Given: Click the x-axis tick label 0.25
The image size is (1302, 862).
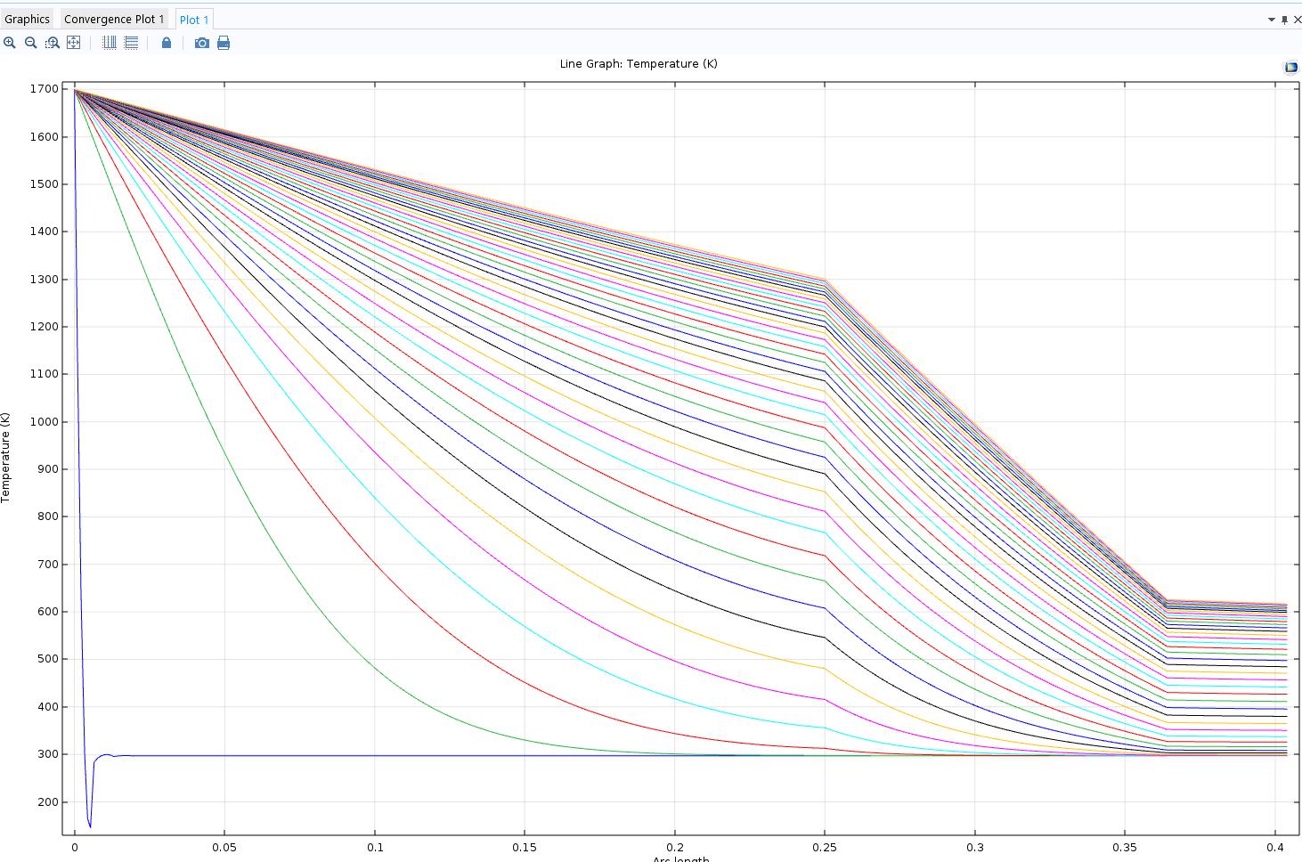Looking at the screenshot, I should 825,847.
